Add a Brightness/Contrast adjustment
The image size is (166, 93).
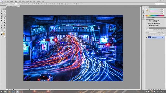coord(150,21)
